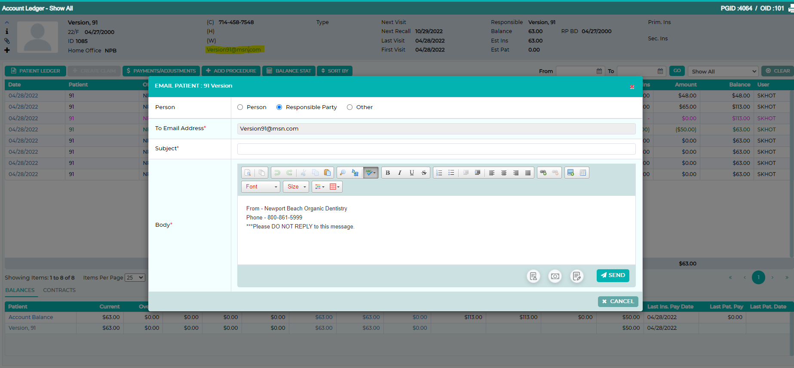Insert a hyperlink into the email
The width and height of the screenshot is (794, 368).
(x=543, y=173)
